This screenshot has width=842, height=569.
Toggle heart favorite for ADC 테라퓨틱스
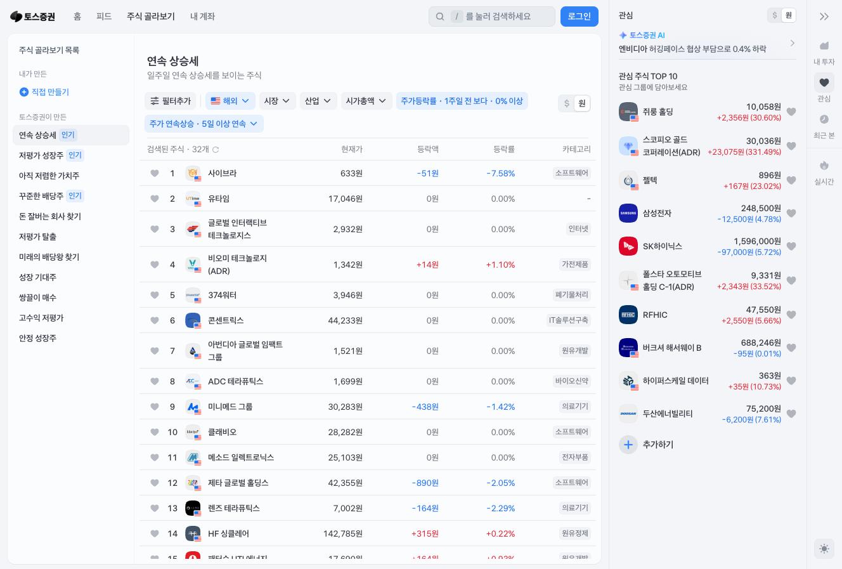tap(155, 381)
